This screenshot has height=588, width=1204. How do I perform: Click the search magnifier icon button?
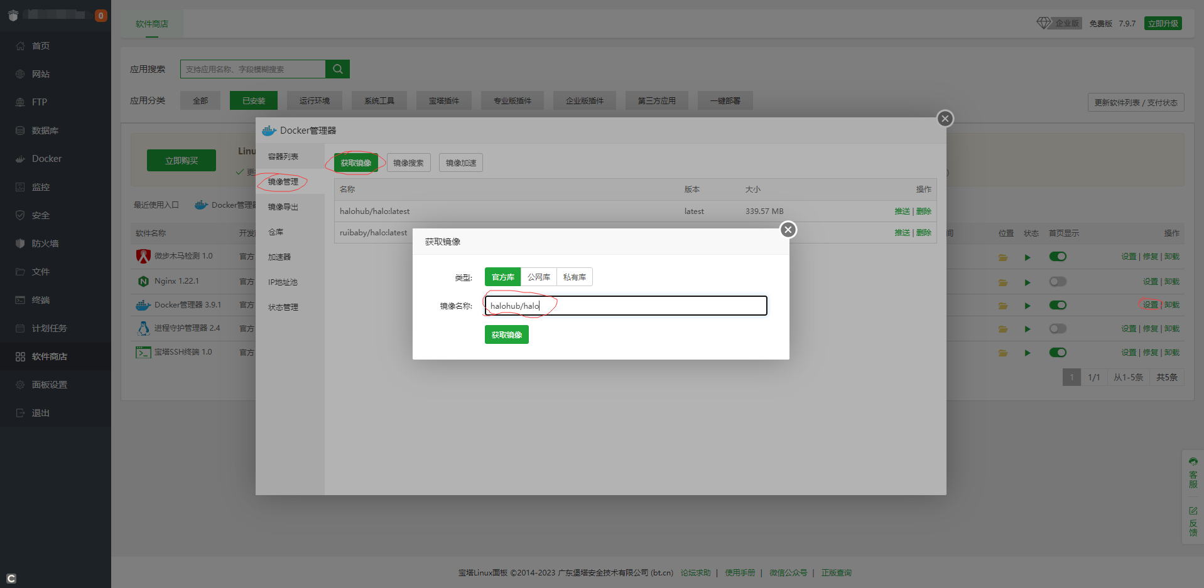[337, 69]
